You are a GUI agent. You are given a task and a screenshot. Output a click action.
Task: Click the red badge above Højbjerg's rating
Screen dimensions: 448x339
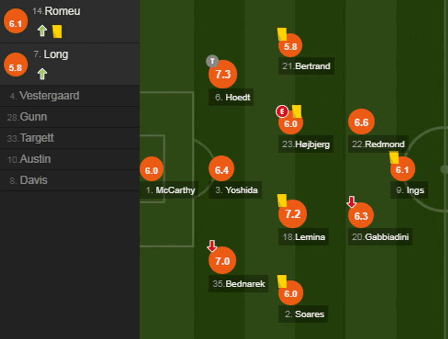coord(282,111)
